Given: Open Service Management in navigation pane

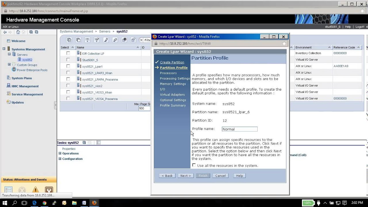Looking at the screenshot, I should pyautogui.click(x=27, y=94).
